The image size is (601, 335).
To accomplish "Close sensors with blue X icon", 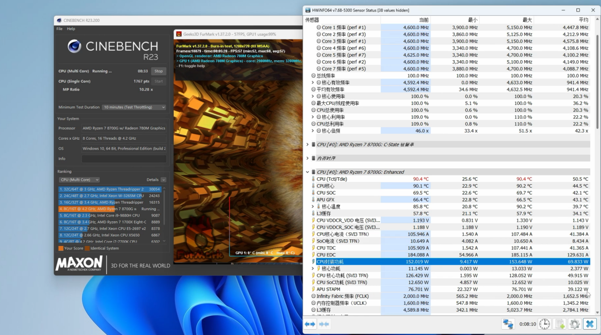I will click(590, 324).
